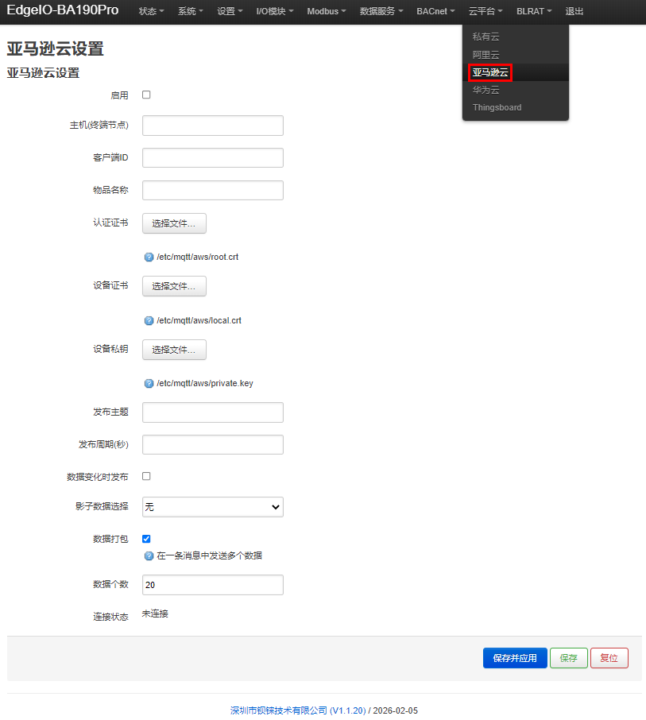Click the red 复位 button

609,658
